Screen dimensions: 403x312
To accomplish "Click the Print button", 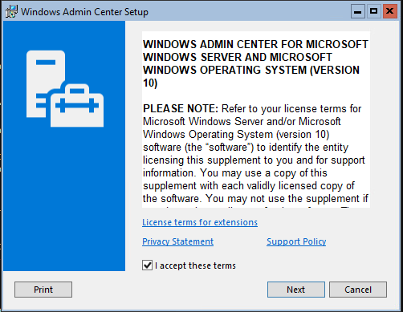I will click(x=43, y=290).
